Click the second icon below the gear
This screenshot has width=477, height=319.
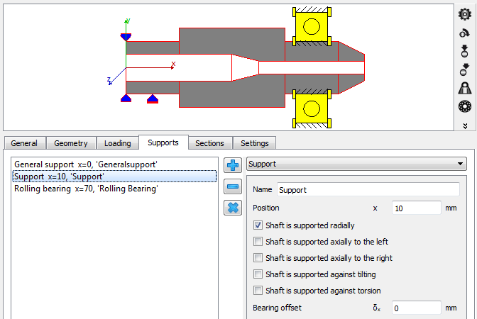coord(465,33)
